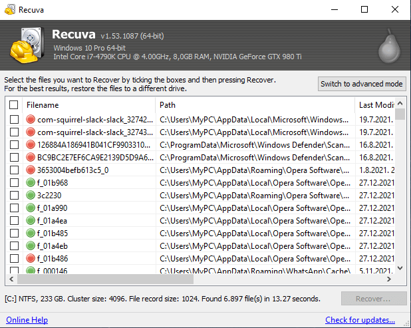Tick checkbox for f_01a990

pos(14,208)
